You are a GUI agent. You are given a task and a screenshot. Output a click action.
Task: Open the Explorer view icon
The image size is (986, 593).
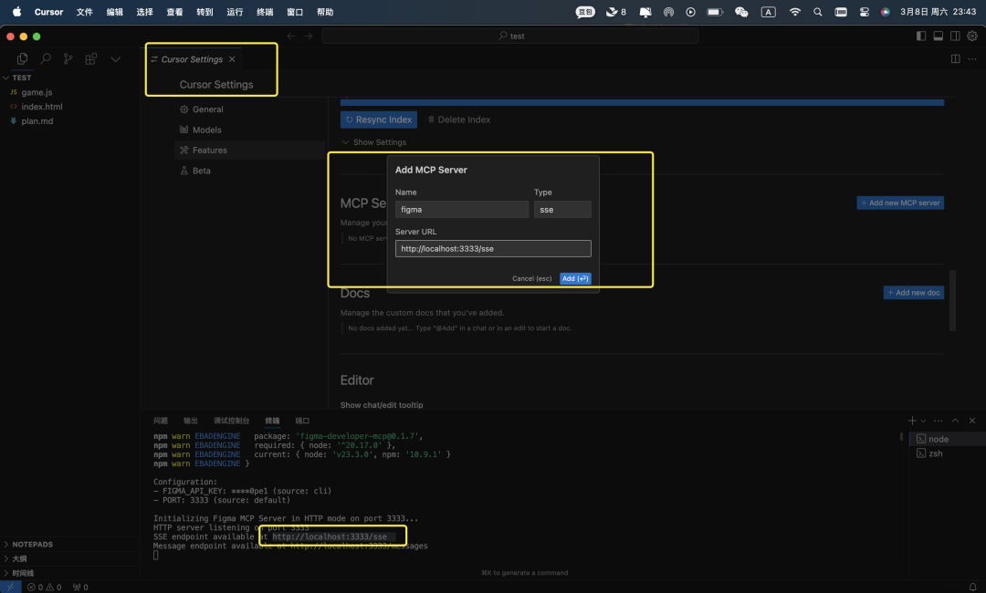tap(22, 59)
